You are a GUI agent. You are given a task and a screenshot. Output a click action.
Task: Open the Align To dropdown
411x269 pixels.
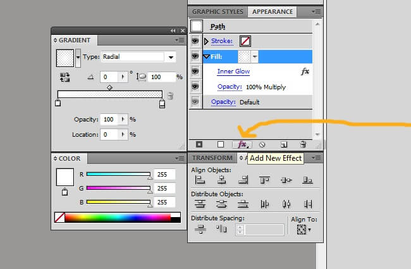[304, 228]
